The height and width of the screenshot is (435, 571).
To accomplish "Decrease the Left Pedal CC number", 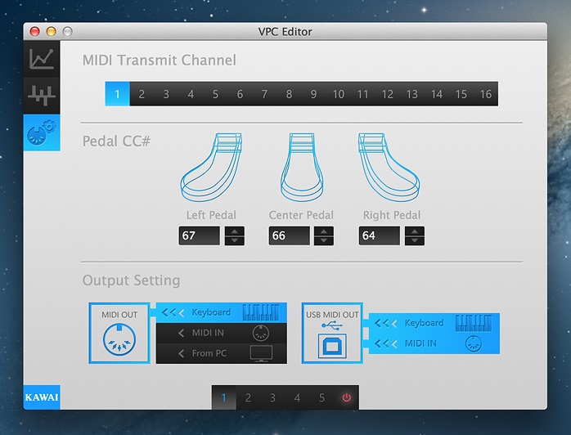I will (235, 240).
